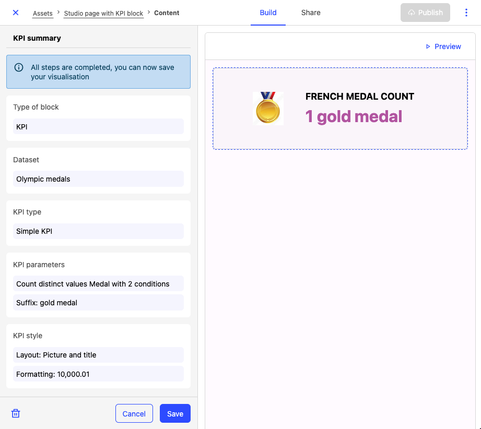Click the trash delete icon
The image size is (481, 429).
pos(16,413)
